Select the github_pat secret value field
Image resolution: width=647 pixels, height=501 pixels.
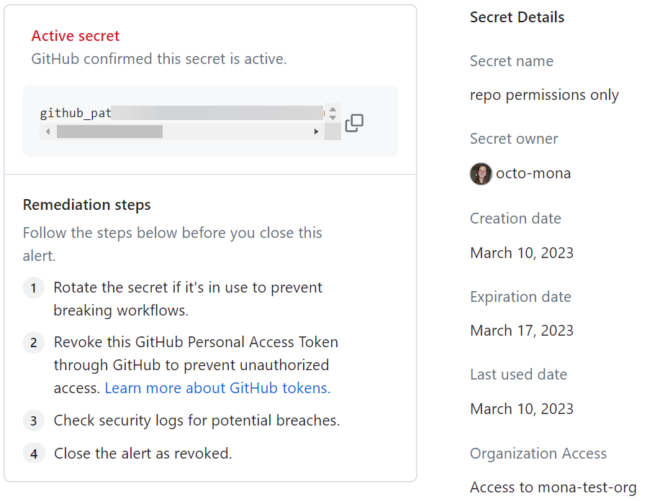[x=180, y=113]
